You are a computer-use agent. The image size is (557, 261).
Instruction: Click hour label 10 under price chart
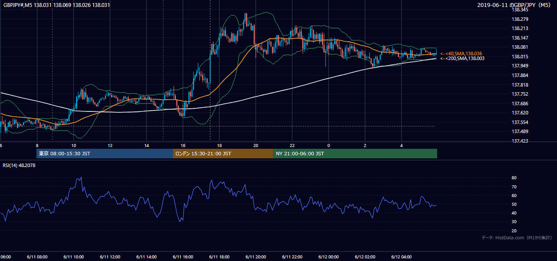74,146
